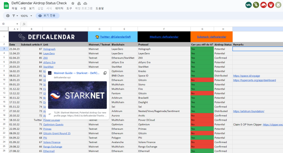The image size is (283, 153).
Task: Select the 'Distributed' status for Space ID
Action: pyautogui.click(x=223, y=76)
